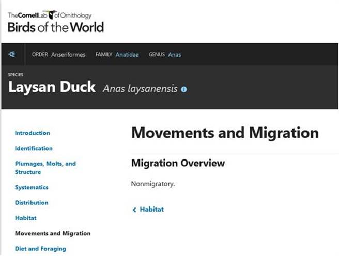Open the Distribution section

pos(32,203)
